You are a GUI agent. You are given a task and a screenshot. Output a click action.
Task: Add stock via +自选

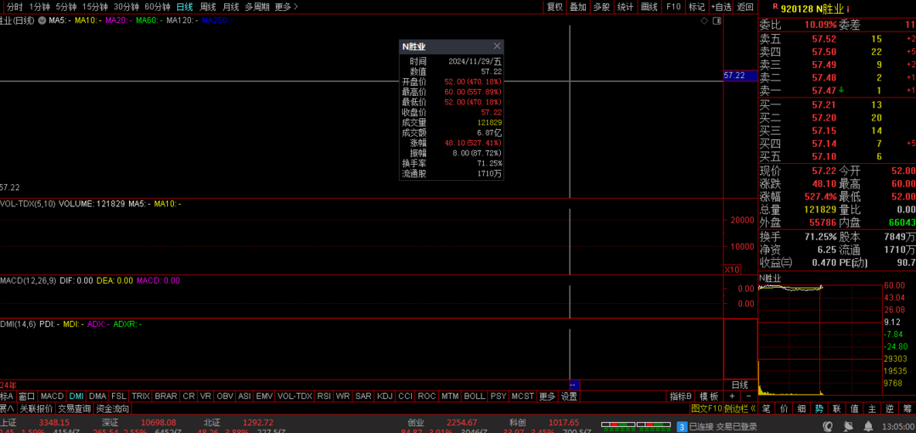721,7
